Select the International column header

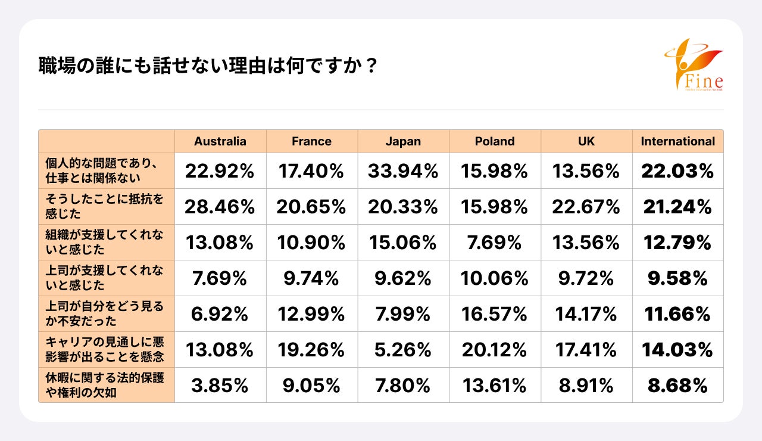point(677,141)
